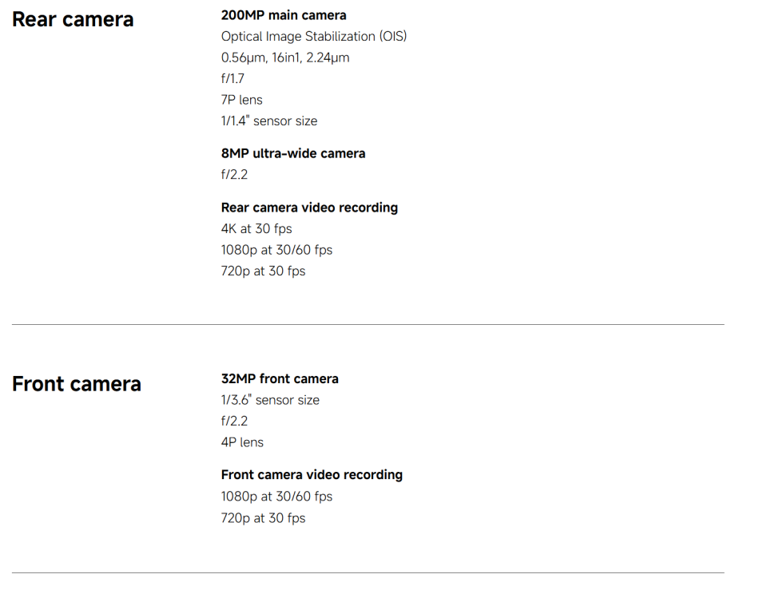Click 1080p at 30/60 fps under front recording
The height and width of the screenshot is (590, 759).
point(276,497)
